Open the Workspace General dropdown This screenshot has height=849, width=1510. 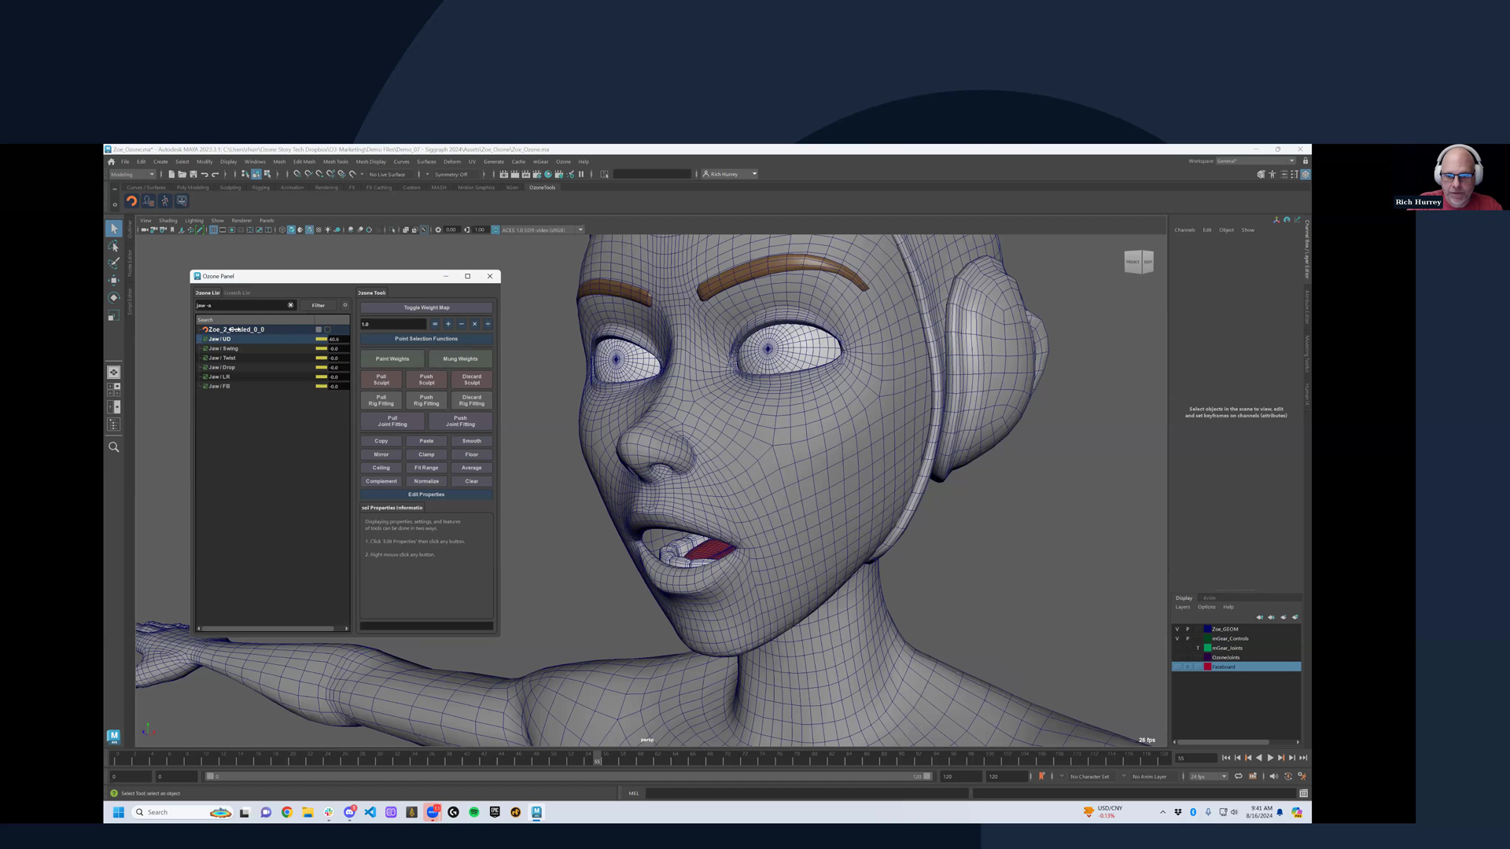(1255, 161)
